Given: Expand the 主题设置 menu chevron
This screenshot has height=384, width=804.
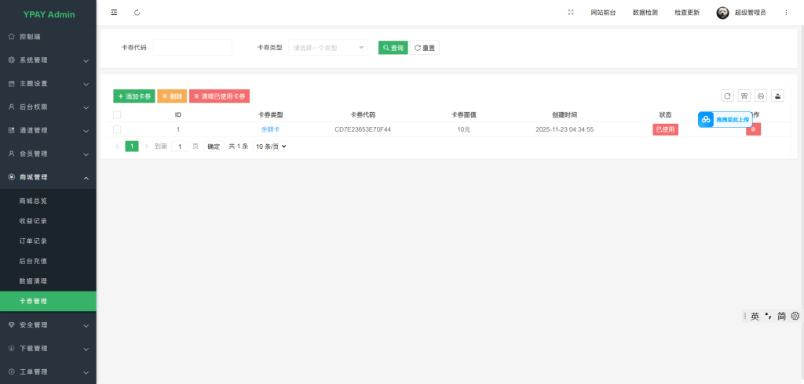Looking at the screenshot, I should coord(86,85).
